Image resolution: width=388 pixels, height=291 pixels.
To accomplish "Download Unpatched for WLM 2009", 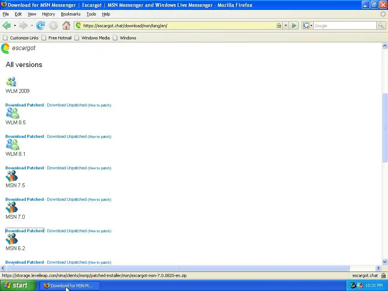I will [x=67, y=105].
